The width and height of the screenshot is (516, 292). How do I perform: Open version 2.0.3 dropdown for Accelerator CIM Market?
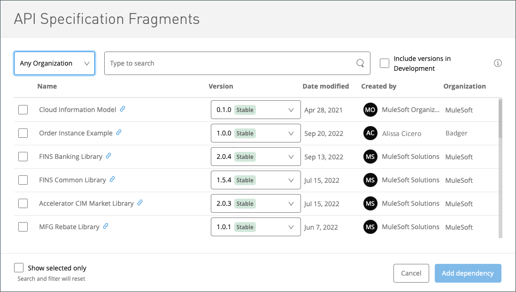256,203
